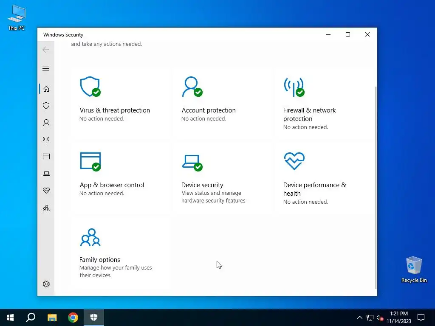This screenshot has height=326, width=435.
Task: Open Firewall & network protection from the sidebar antenna
Action: 46,139
